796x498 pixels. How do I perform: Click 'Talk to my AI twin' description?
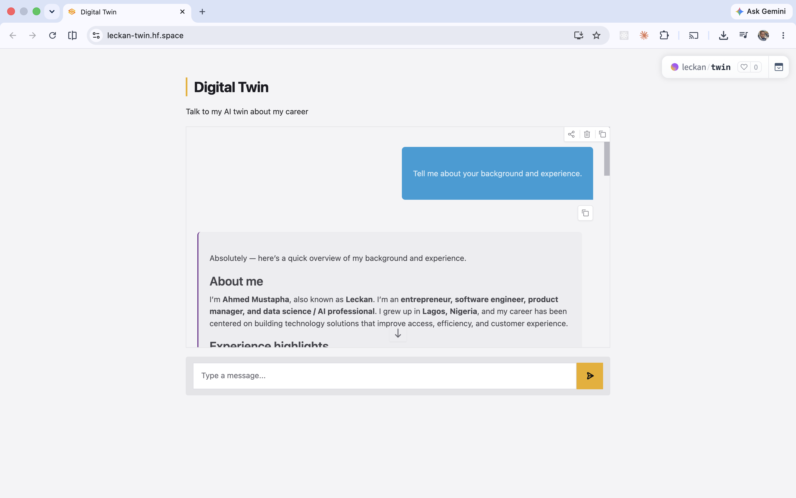tap(247, 112)
